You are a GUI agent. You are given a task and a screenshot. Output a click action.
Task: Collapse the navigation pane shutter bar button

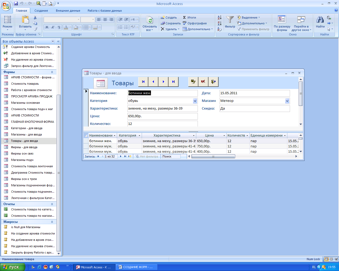(59, 41)
